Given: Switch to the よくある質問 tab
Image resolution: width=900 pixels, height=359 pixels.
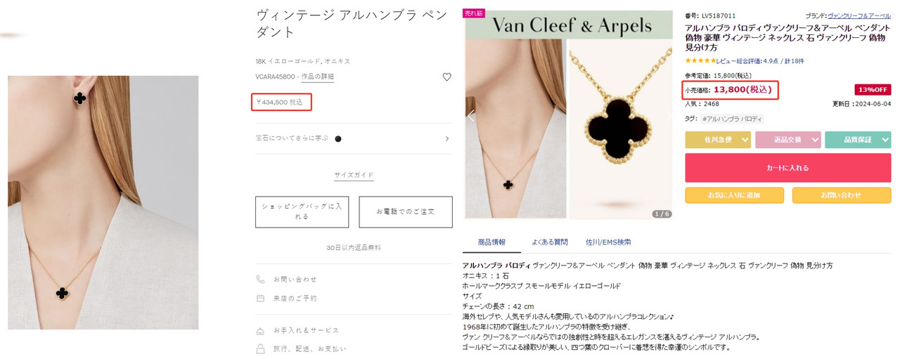Looking at the screenshot, I should click(549, 242).
